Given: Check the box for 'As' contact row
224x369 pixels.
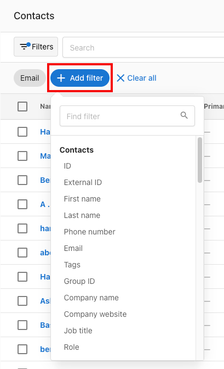Looking at the screenshot, I should coord(22,301).
